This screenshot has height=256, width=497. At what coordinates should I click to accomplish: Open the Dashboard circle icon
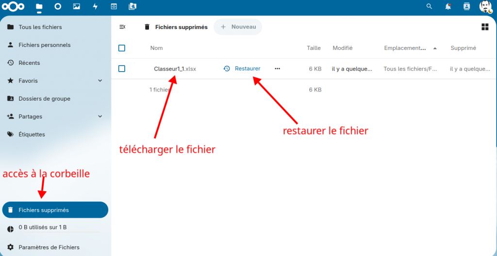coord(58,6)
